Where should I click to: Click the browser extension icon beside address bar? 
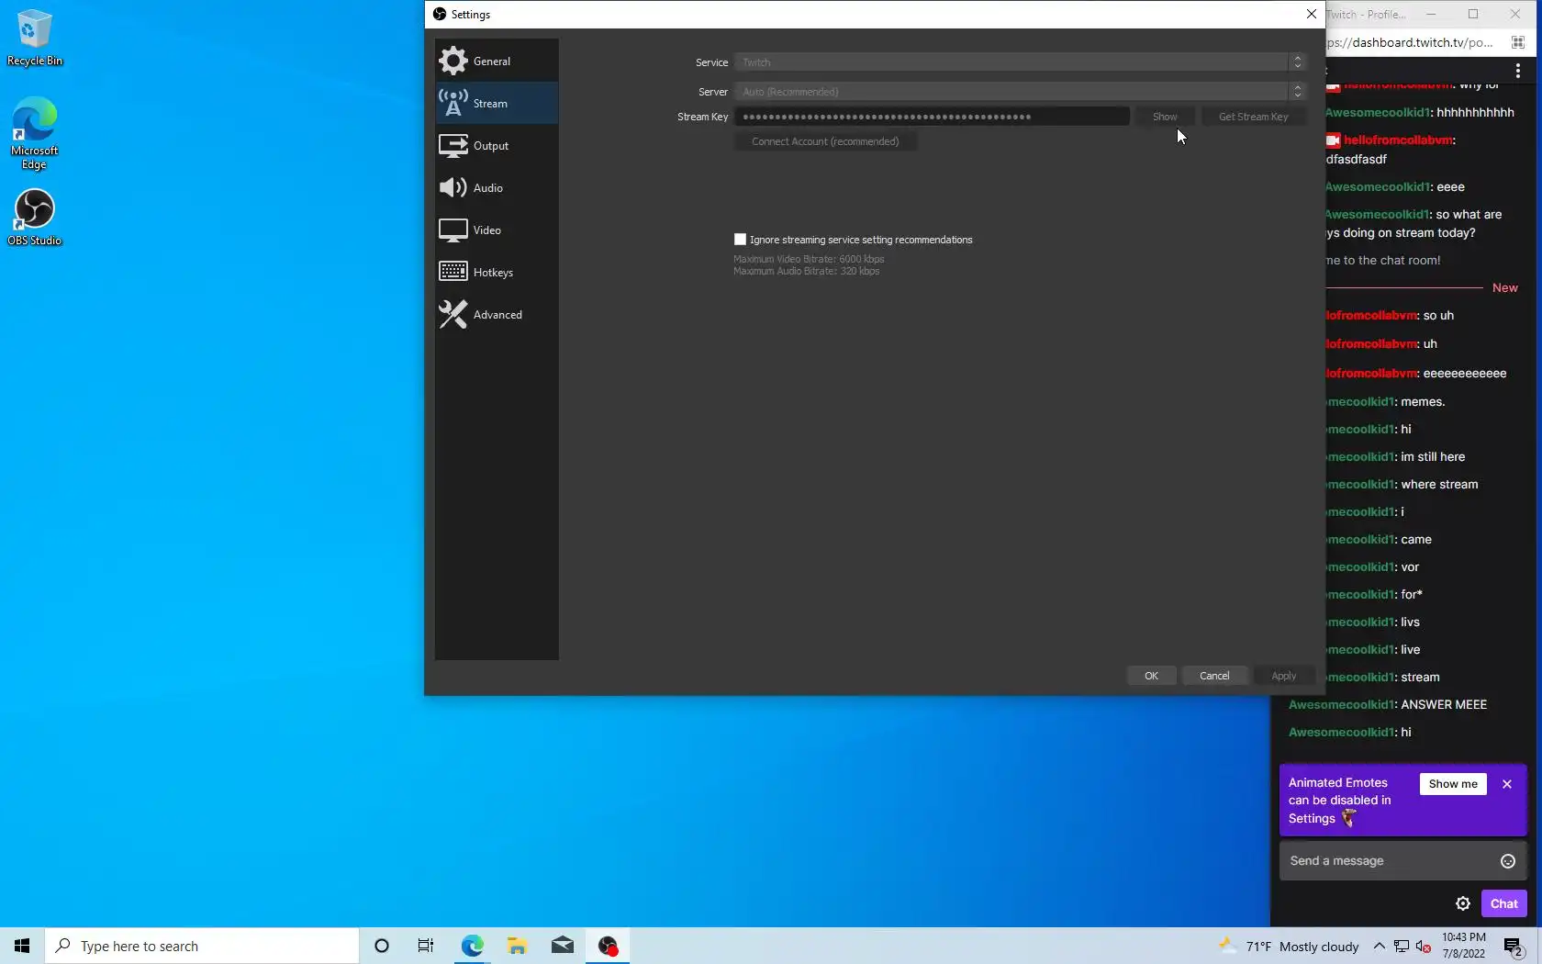(1518, 42)
